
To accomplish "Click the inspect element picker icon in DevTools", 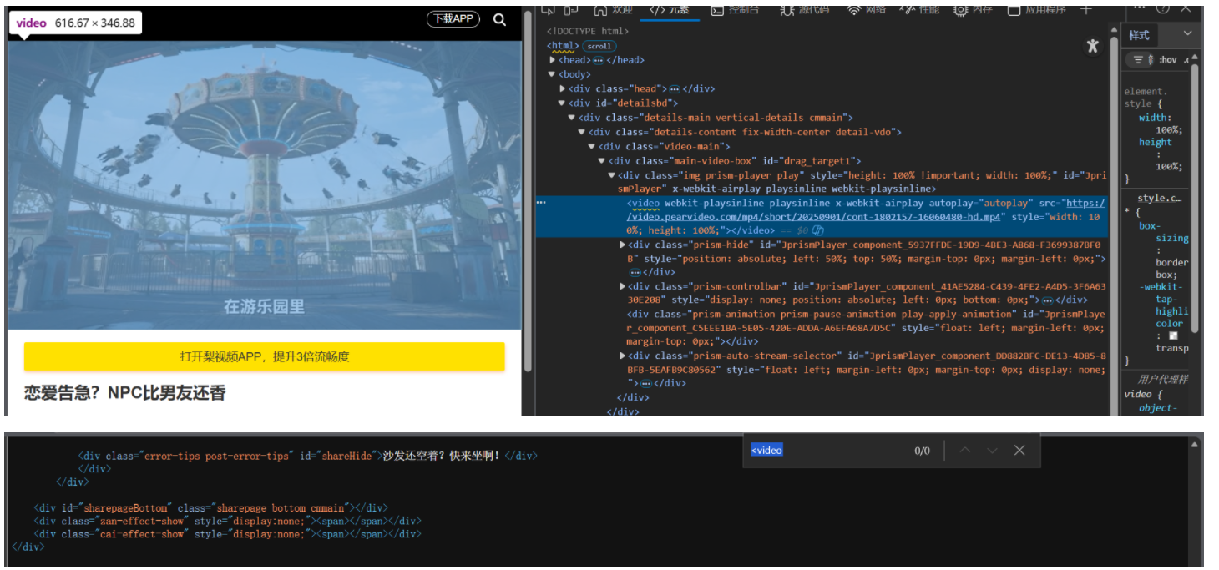I will 549,9.
